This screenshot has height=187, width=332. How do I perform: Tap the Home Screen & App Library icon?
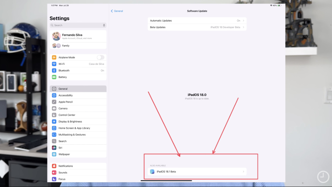[54, 128]
